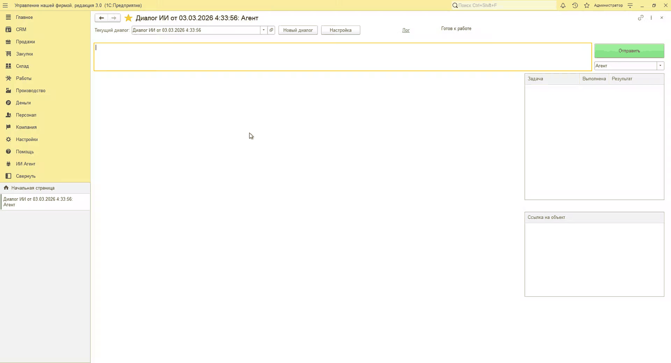Open service settings lines icon near Администратор
The height and width of the screenshot is (363, 671).
point(630,5)
